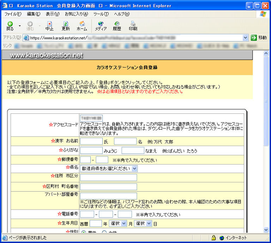Open the ヘルプ(H) menu

click(x=122, y=14)
